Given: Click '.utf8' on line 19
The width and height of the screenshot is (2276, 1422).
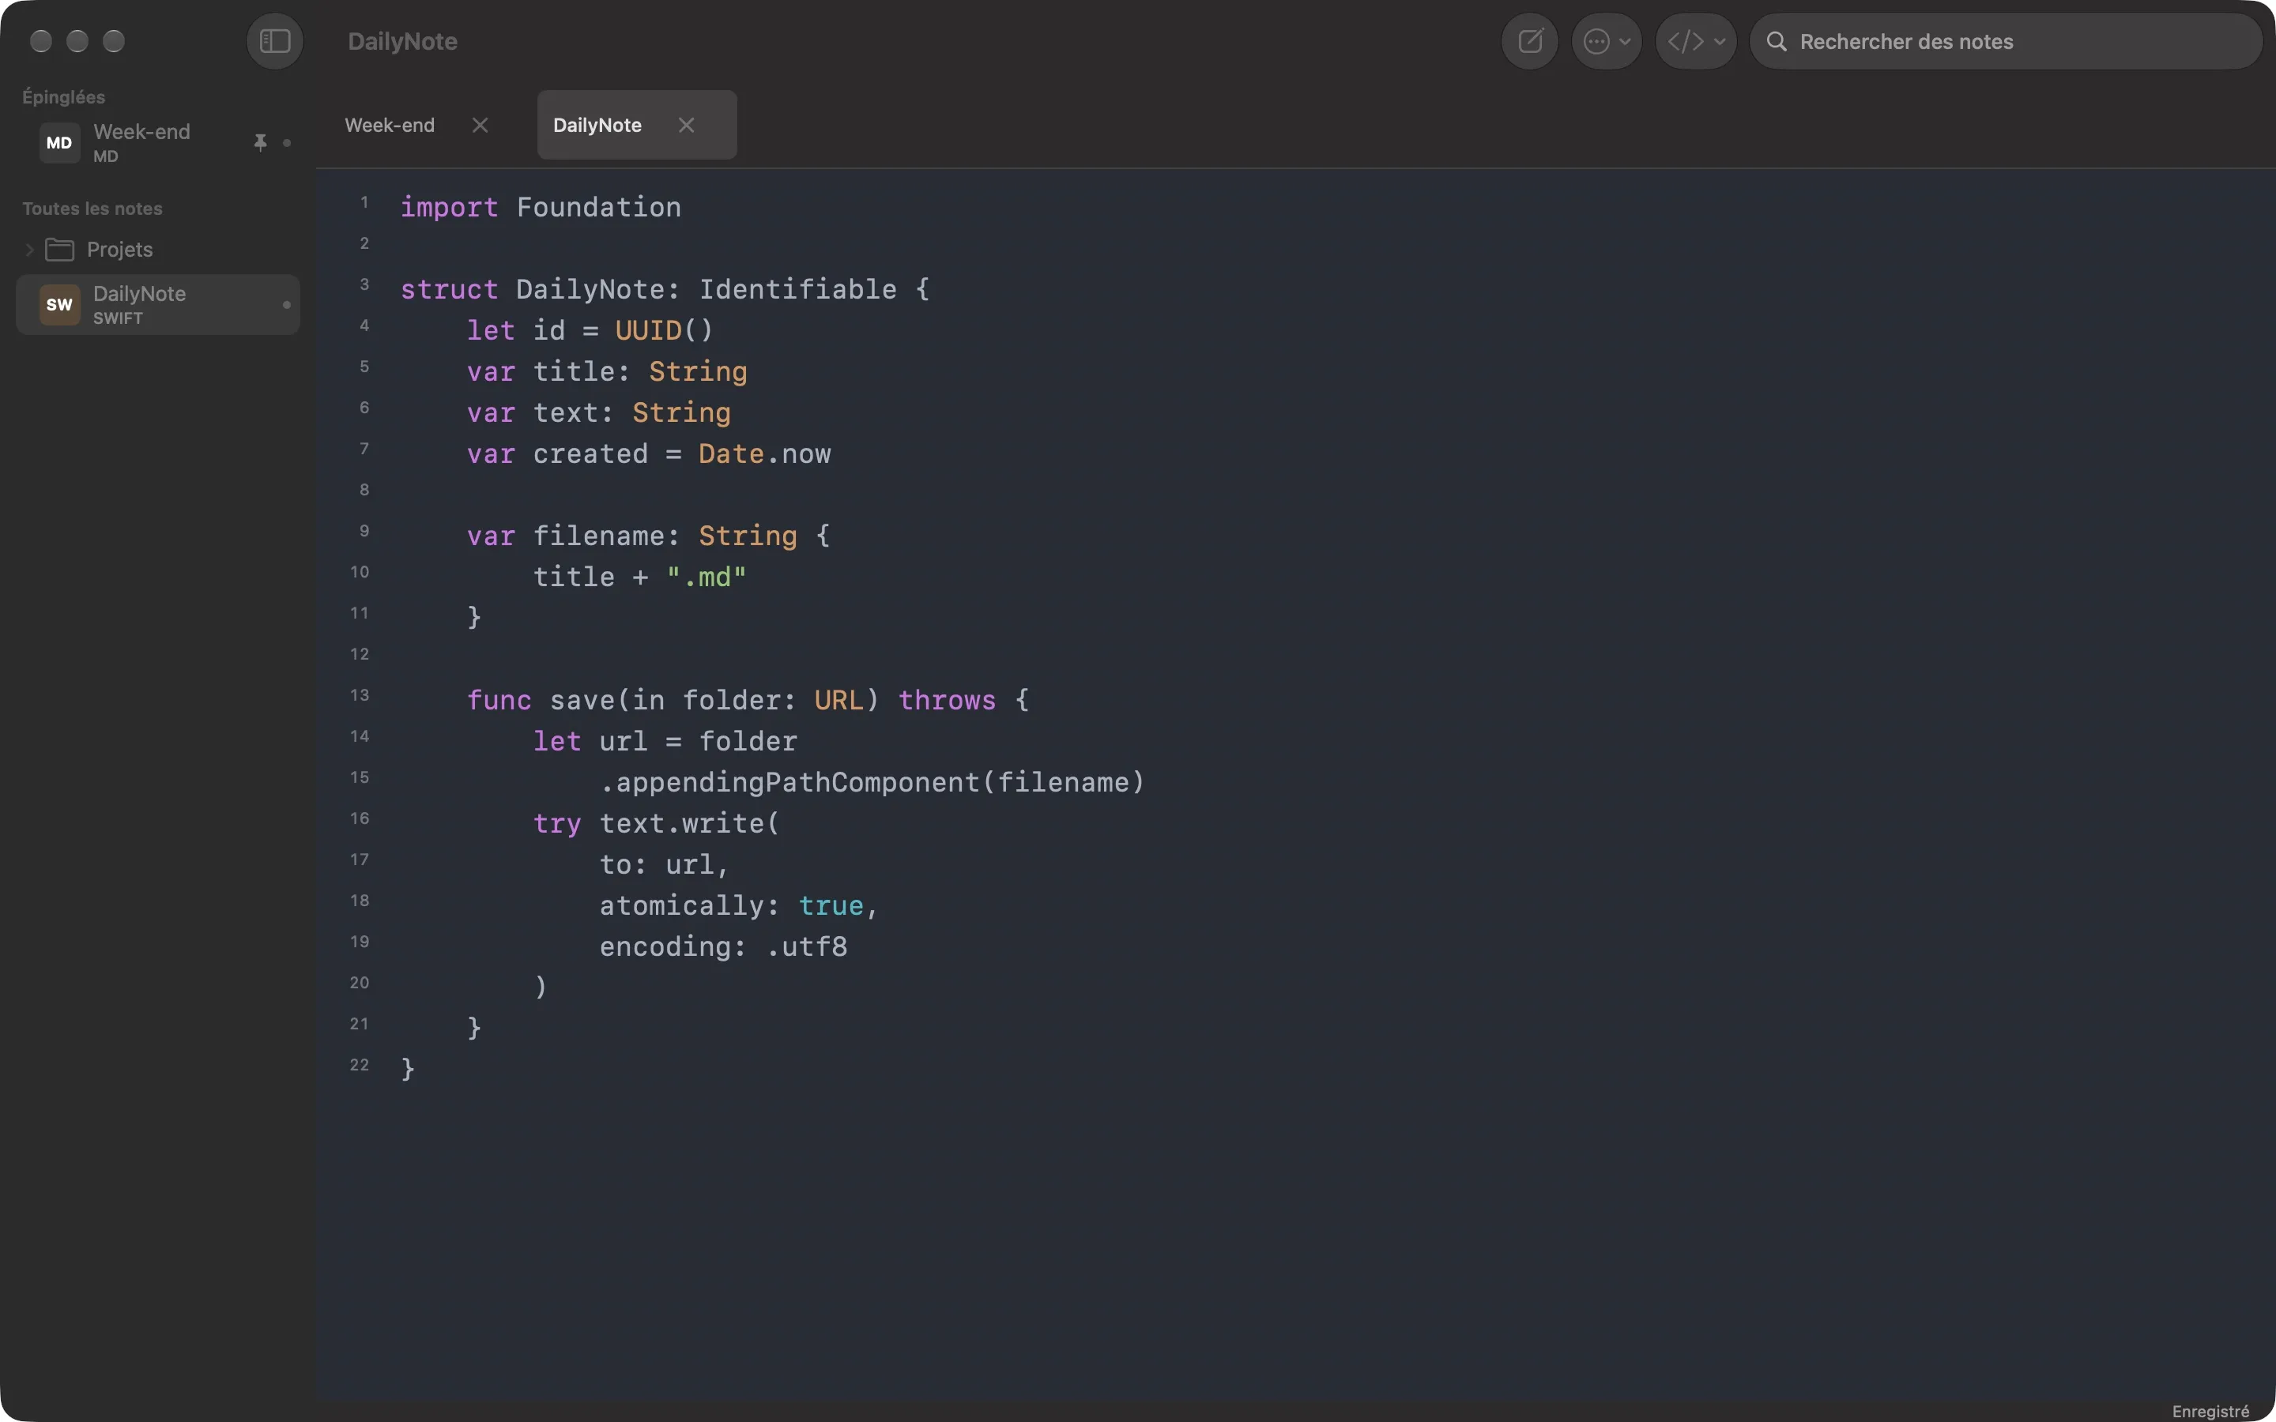Looking at the screenshot, I should tap(806, 947).
